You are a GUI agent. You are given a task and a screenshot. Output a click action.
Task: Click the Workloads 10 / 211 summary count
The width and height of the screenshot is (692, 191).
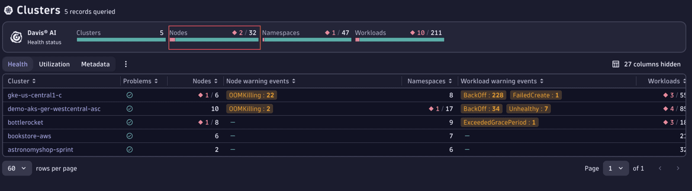tap(426, 33)
